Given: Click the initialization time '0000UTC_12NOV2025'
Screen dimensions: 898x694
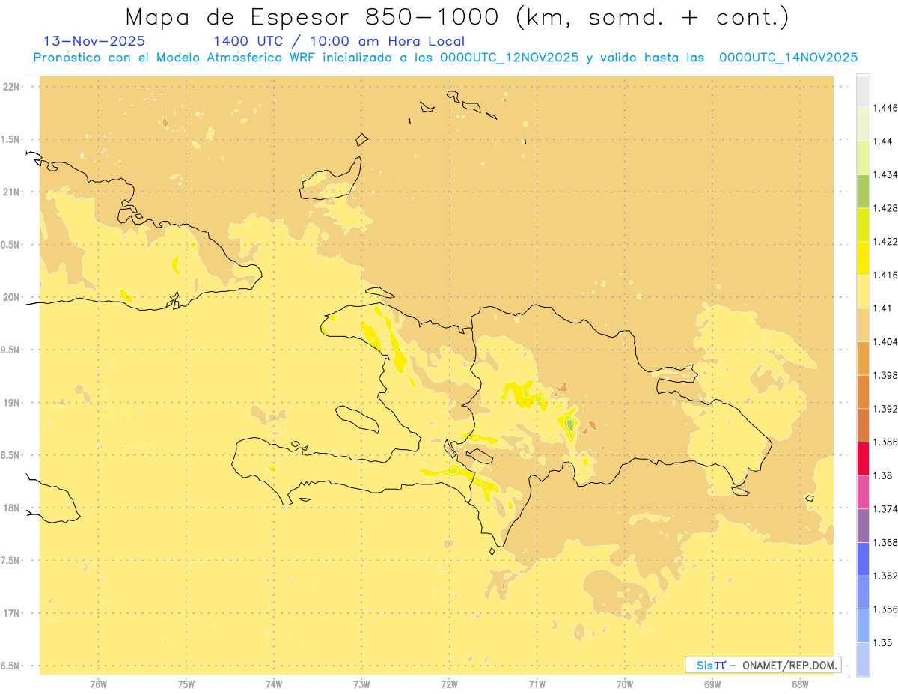Looking at the screenshot, I should (x=509, y=58).
